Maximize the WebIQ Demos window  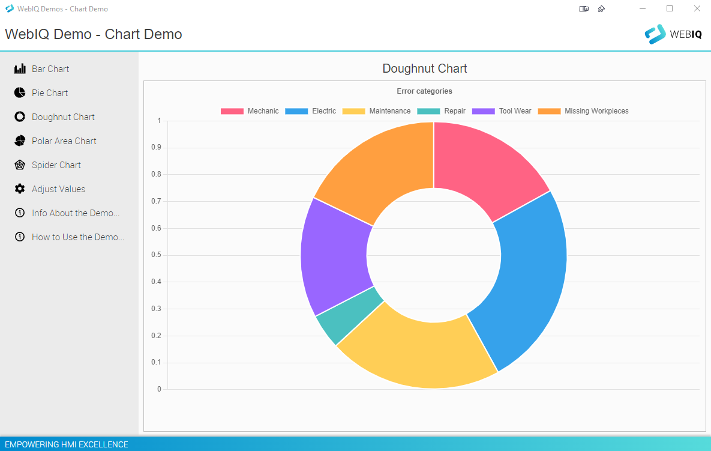(x=670, y=8)
